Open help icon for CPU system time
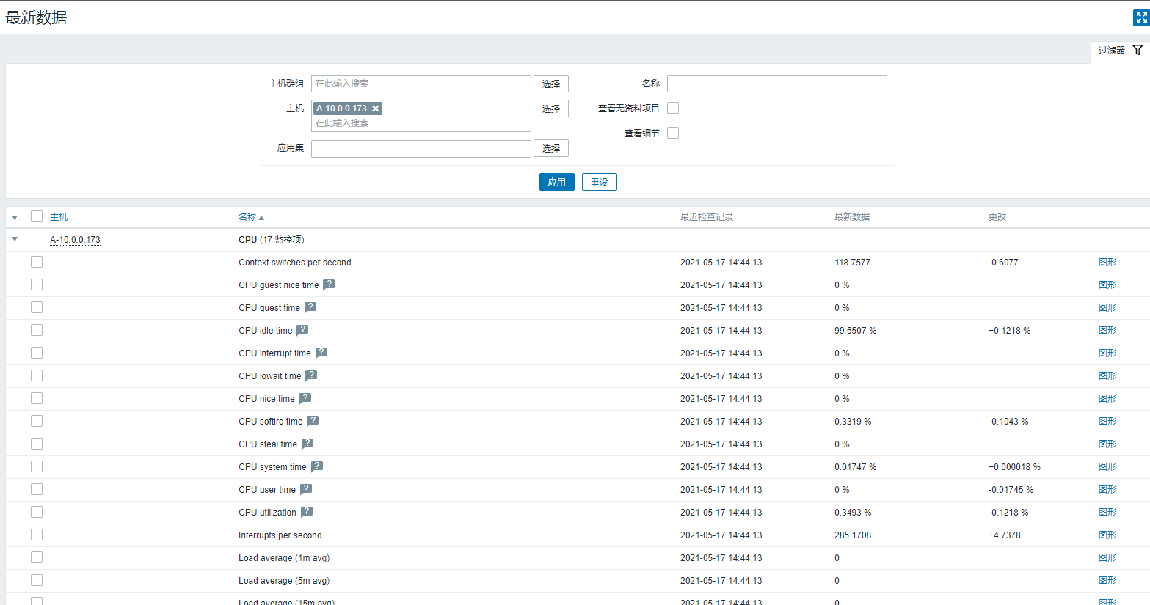This screenshot has height=605, width=1150. pos(317,466)
